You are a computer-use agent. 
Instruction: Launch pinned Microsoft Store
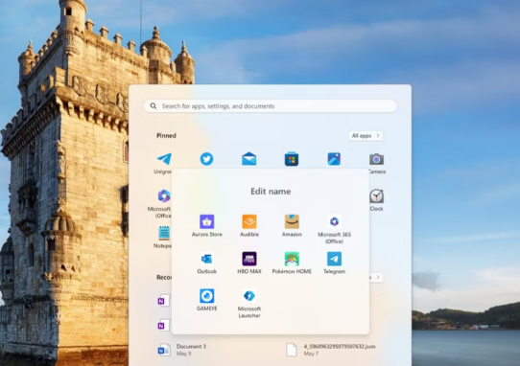click(x=292, y=159)
